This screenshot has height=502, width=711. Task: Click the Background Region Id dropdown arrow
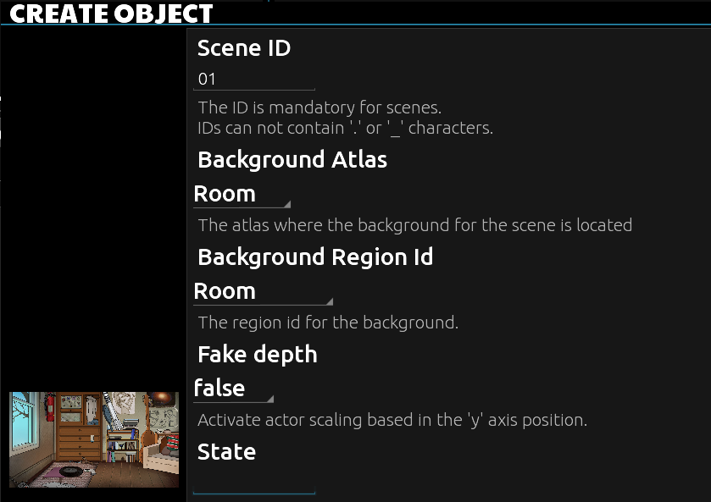(329, 301)
